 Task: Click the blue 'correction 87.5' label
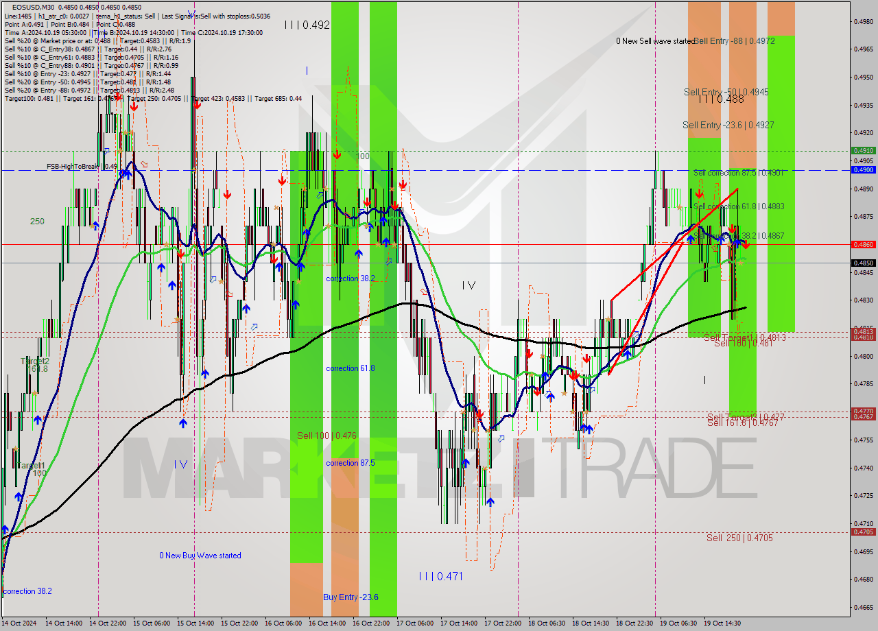click(351, 463)
